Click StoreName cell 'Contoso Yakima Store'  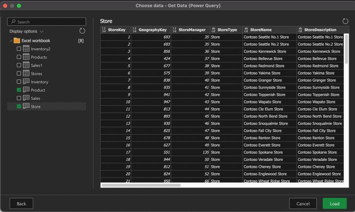269,73
